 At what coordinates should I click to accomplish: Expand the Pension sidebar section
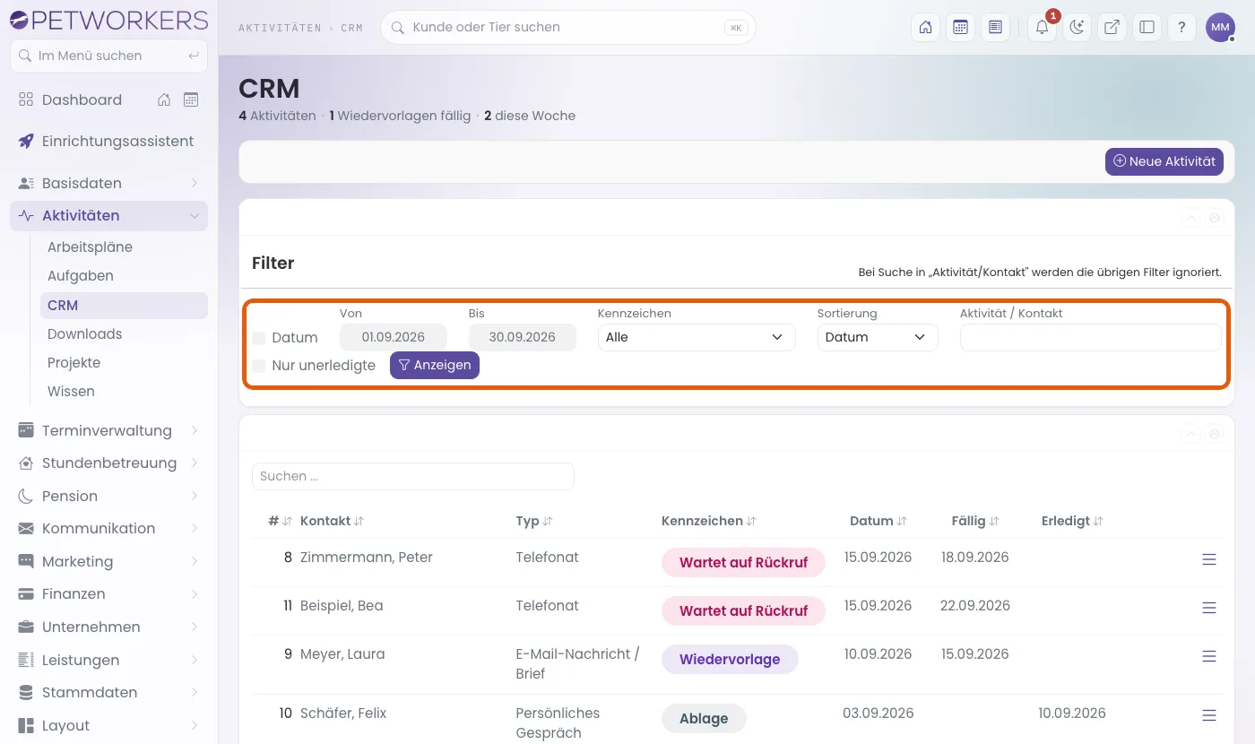click(108, 496)
